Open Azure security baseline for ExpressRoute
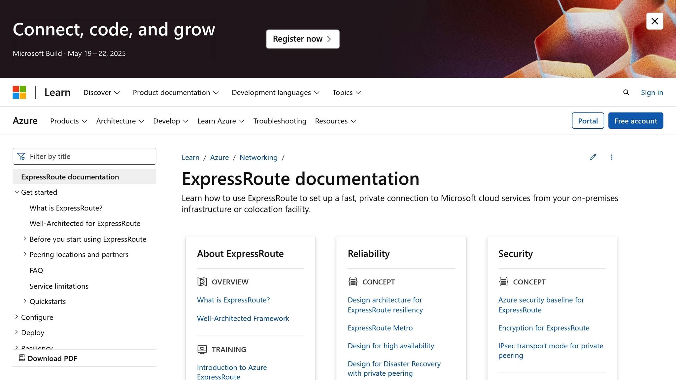This screenshot has width=676, height=380. (x=541, y=305)
